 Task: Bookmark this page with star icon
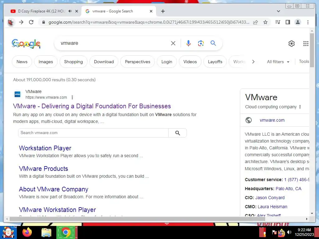[265, 22]
